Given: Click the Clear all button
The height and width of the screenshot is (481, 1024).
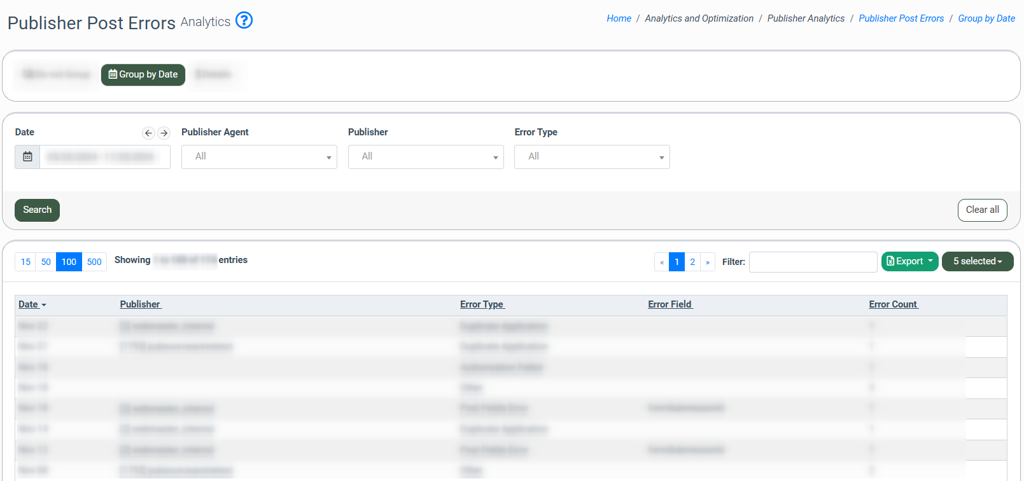Looking at the screenshot, I should pos(982,210).
